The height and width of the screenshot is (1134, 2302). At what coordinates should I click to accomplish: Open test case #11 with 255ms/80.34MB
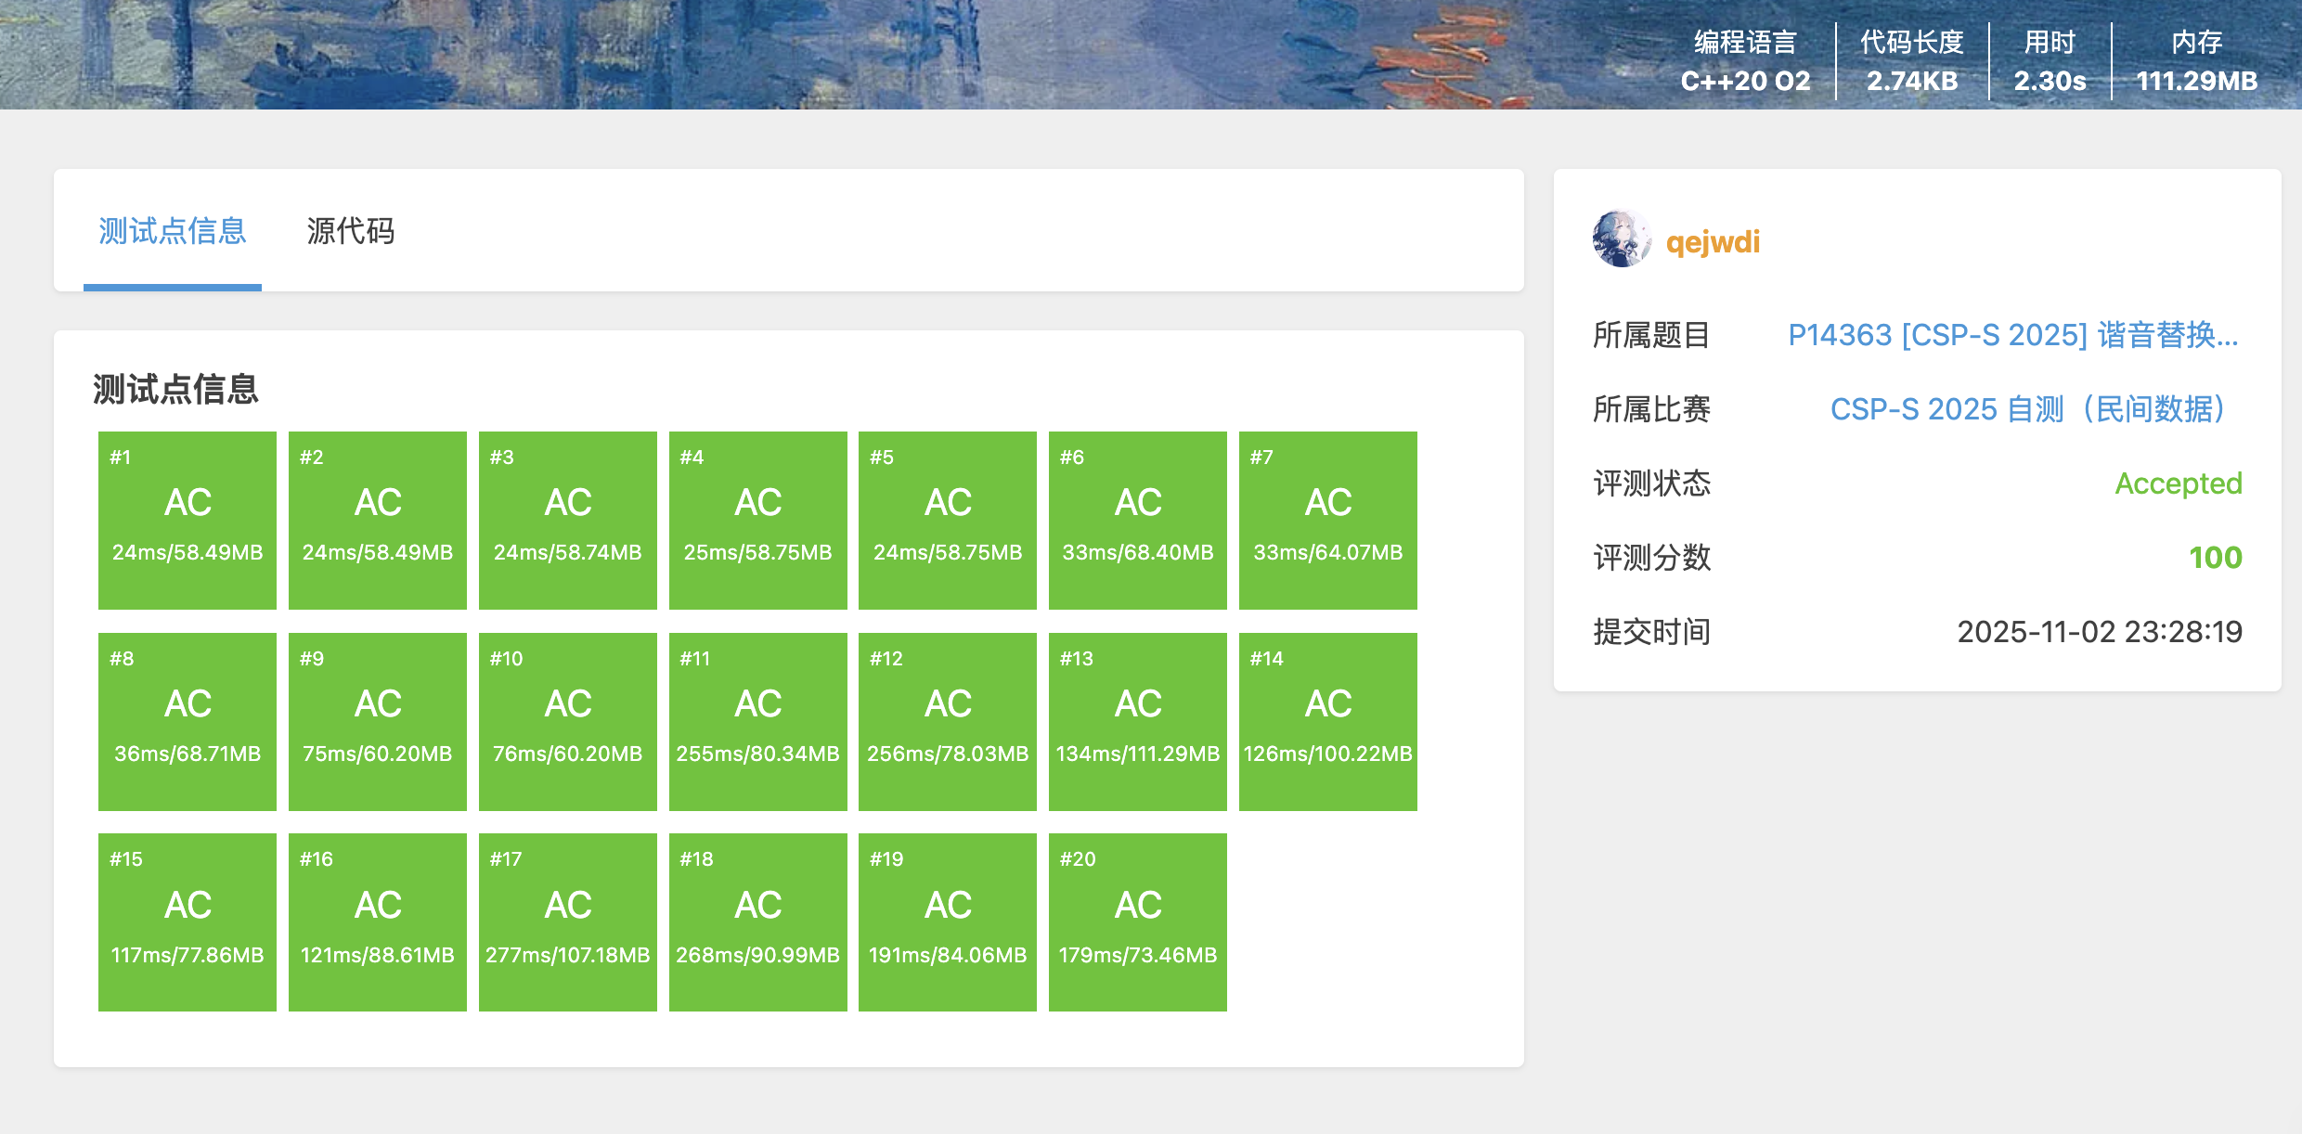point(757,721)
